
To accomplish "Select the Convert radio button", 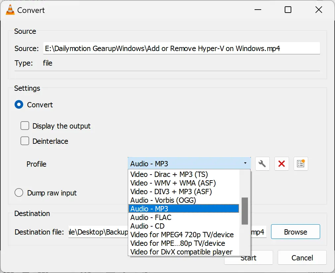I will [x=19, y=105].
